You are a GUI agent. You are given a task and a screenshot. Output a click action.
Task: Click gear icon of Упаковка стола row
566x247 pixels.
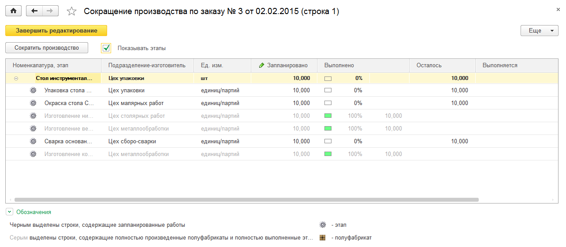pos(33,91)
